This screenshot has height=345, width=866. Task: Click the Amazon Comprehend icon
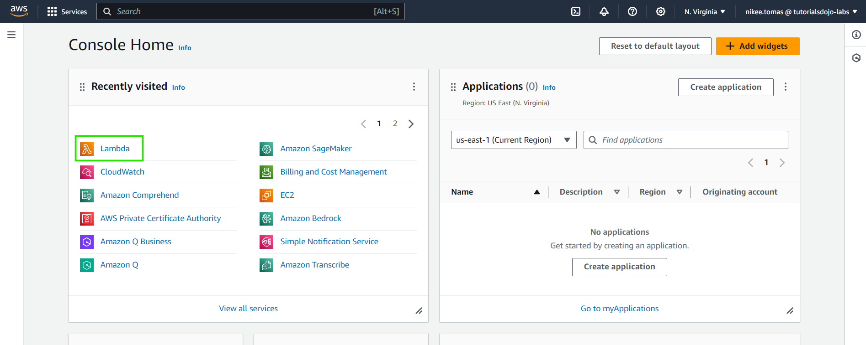point(87,195)
